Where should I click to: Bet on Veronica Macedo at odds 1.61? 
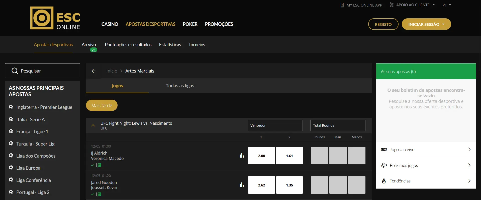pos(290,156)
